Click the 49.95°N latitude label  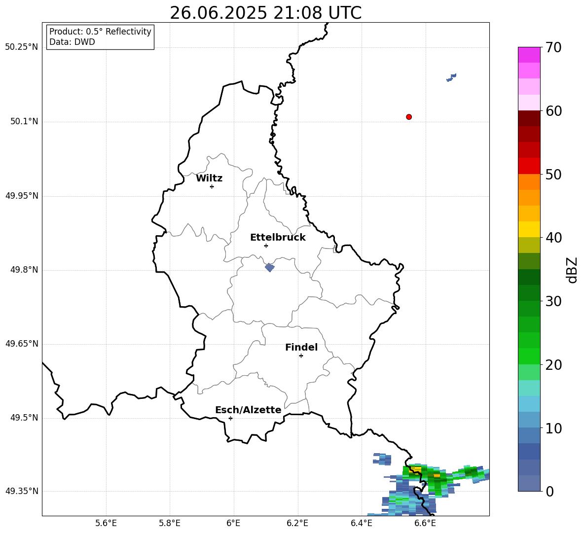[x=22, y=195]
